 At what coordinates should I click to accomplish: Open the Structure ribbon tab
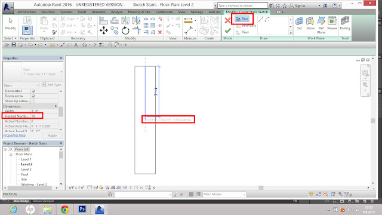(48, 12)
